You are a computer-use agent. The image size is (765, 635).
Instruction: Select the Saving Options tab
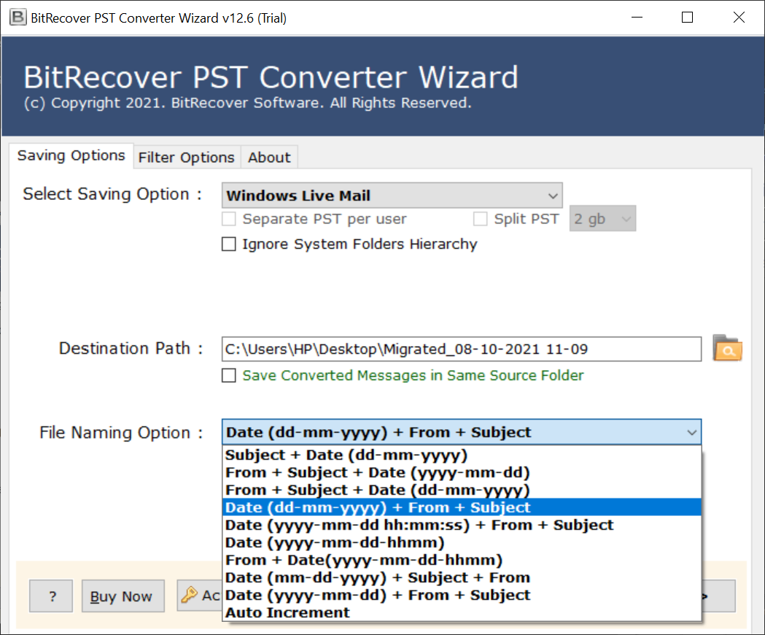71,155
